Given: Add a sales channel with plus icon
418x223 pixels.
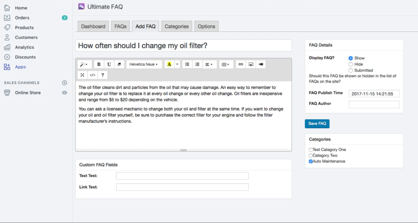Looking at the screenshot, I should pyautogui.click(x=65, y=83).
